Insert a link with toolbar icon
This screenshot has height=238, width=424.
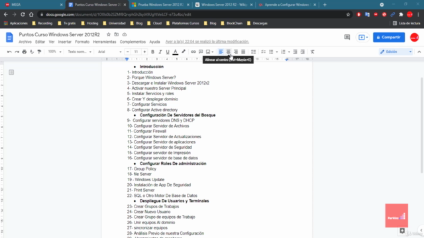(193, 52)
